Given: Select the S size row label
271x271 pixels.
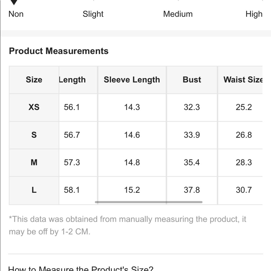Looking at the screenshot, I should 34,135.
